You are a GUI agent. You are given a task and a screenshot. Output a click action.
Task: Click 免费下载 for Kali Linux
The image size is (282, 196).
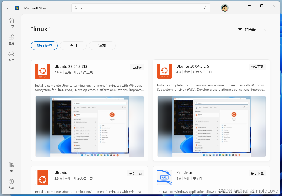[x=257, y=173]
